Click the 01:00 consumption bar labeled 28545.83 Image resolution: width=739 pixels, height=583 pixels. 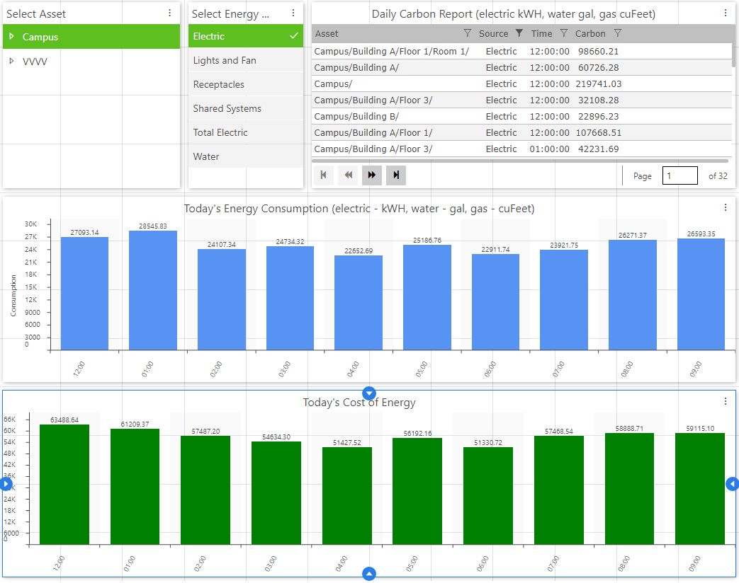pos(153,290)
